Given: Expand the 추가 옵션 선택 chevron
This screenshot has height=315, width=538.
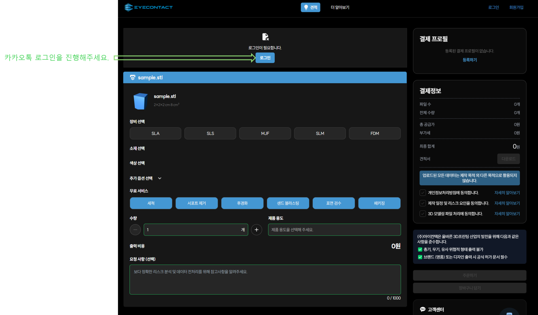Looking at the screenshot, I should [159, 178].
